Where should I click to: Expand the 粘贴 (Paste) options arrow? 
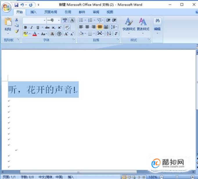[x=8, y=34]
